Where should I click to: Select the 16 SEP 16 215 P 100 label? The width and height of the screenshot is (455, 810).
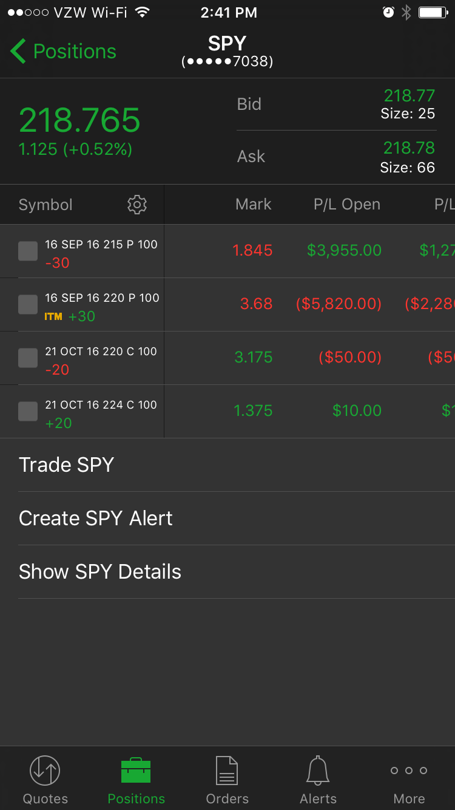tap(101, 245)
